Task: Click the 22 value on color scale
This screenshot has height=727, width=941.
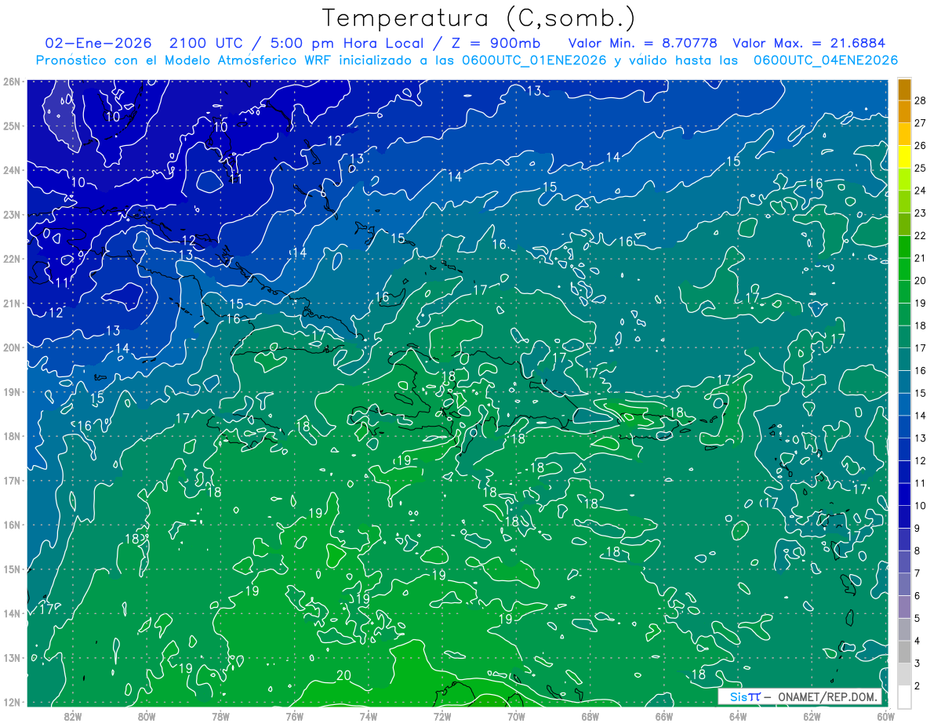Action: (920, 235)
